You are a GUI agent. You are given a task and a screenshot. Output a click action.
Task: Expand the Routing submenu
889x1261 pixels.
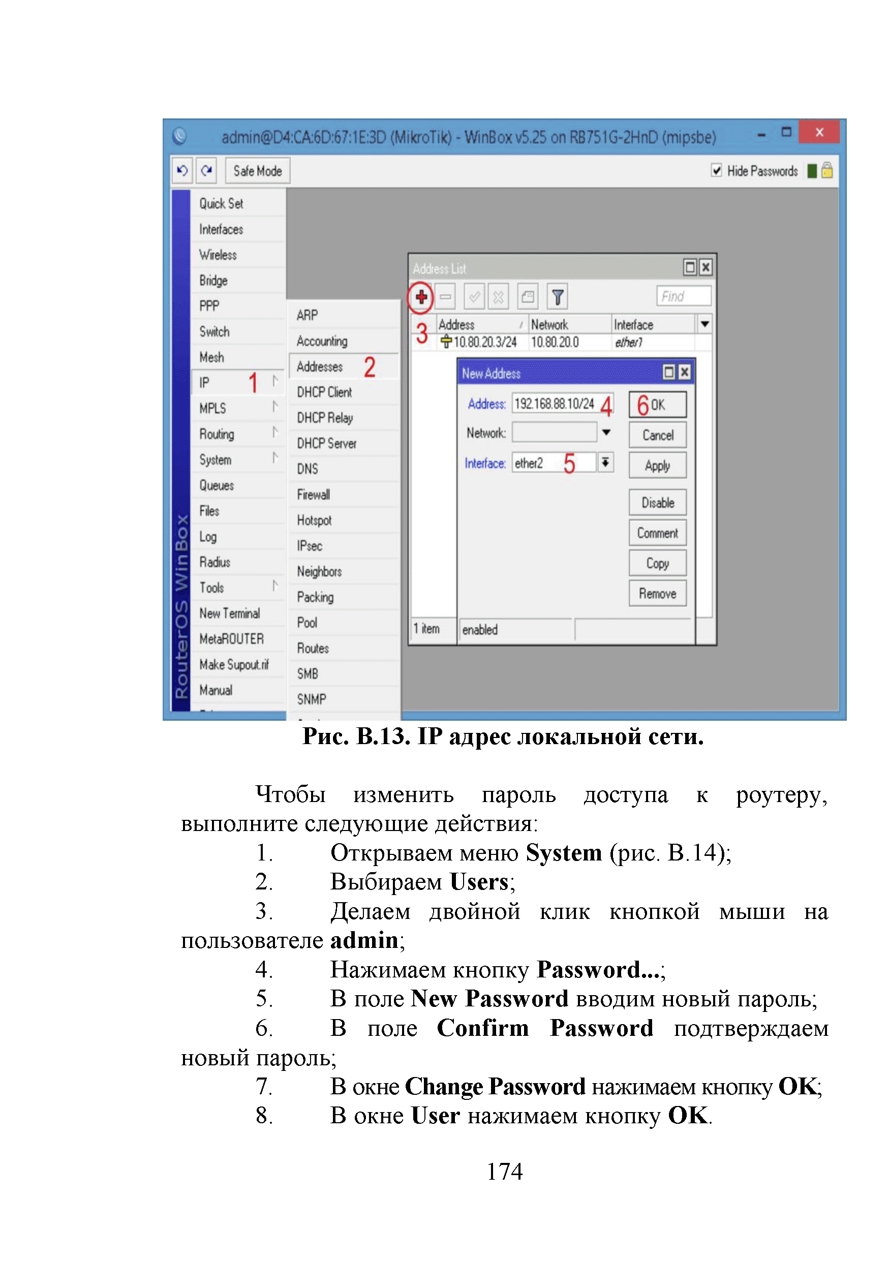click(x=238, y=434)
